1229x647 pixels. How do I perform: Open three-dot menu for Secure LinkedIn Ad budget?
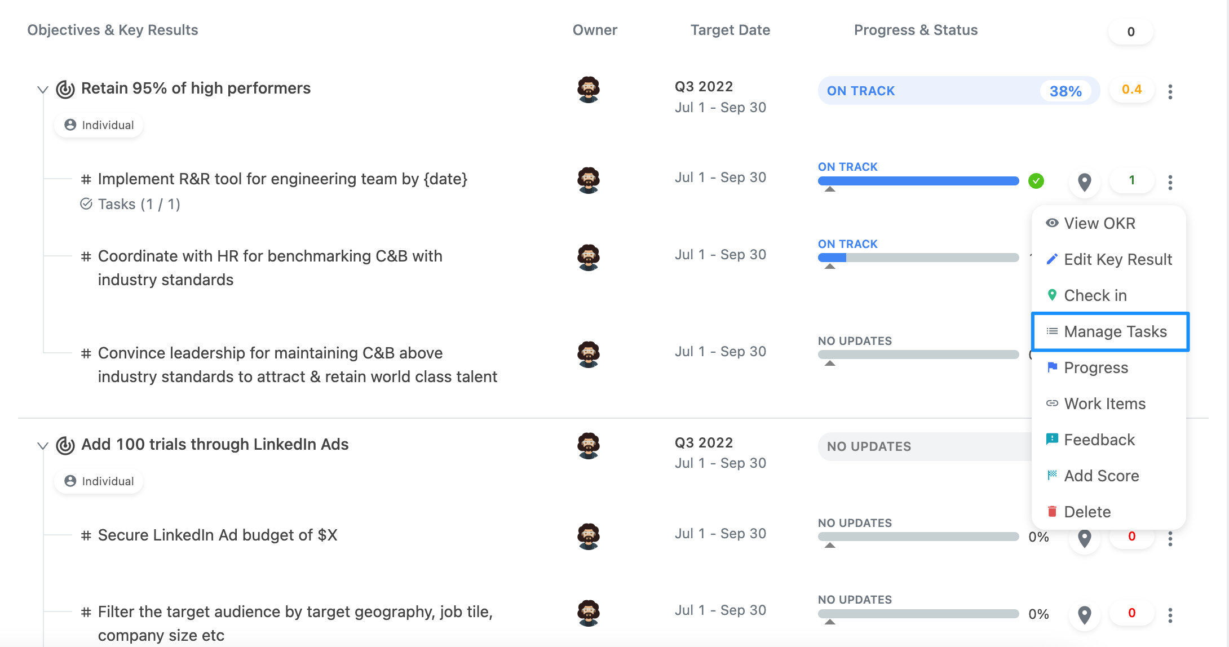point(1170,539)
